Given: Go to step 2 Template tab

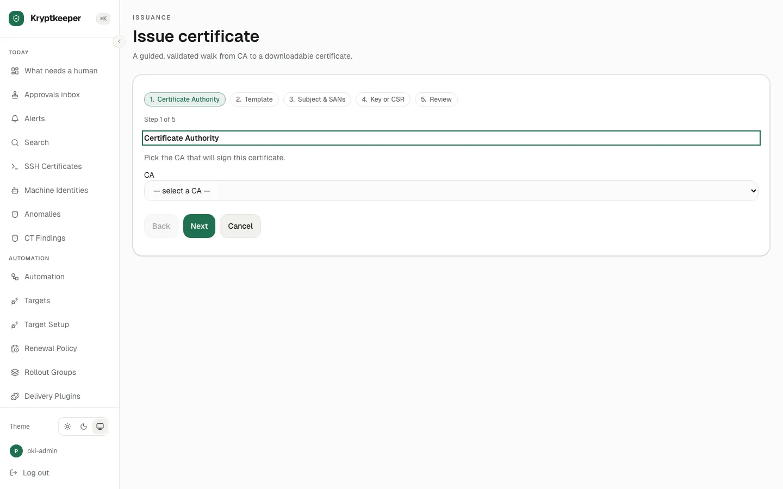Looking at the screenshot, I should click(x=254, y=99).
